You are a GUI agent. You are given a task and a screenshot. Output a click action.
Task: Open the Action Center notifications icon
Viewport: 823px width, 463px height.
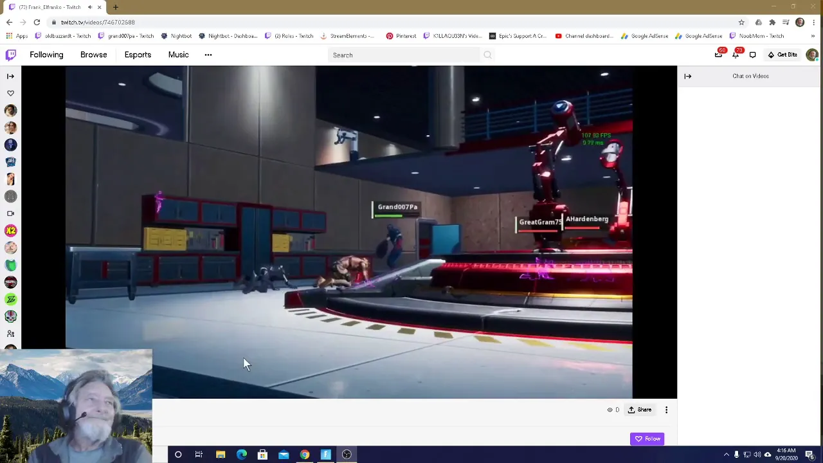[x=809, y=455]
